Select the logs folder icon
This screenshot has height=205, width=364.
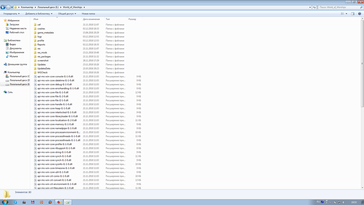tap(35, 36)
